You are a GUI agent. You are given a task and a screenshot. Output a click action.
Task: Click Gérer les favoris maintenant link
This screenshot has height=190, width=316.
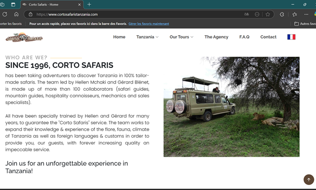pyautogui.click(x=149, y=24)
